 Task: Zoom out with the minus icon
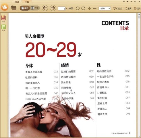(x=95, y=8)
